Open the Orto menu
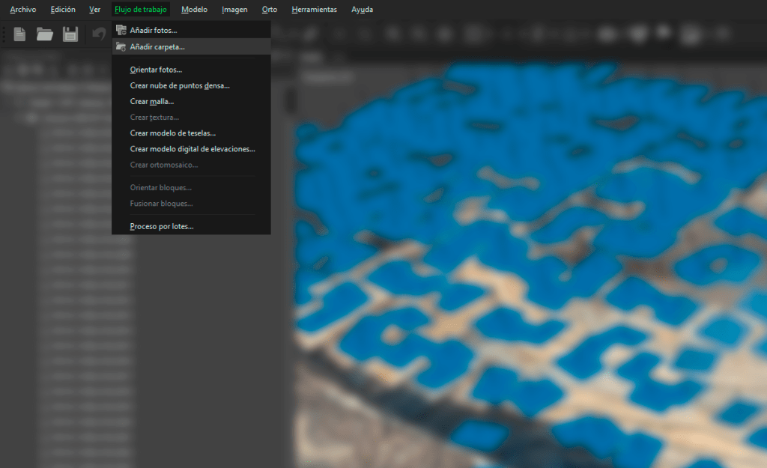Screen dimensions: 767x468 270,10
